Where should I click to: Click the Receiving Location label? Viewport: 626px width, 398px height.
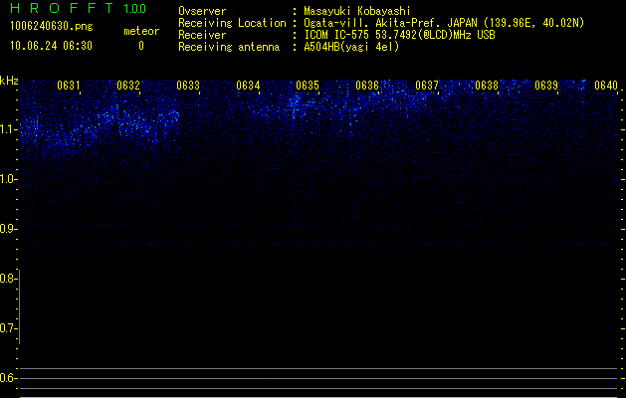pos(232,23)
